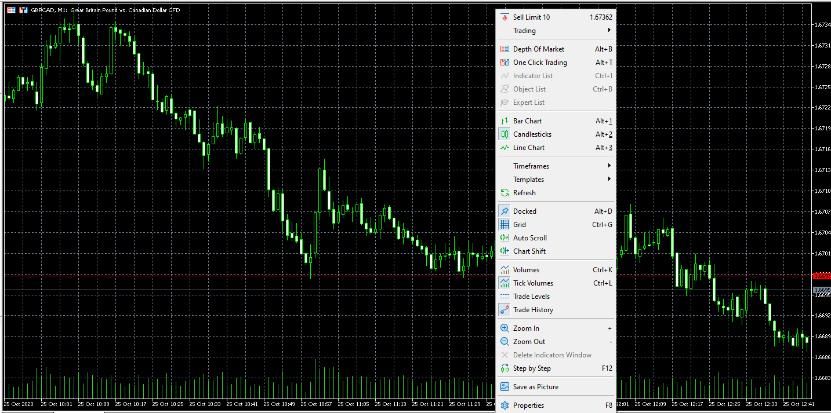The height and width of the screenshot is (413, 831).
Task: Open Properties from the context menu
Action: click(528, 405)
